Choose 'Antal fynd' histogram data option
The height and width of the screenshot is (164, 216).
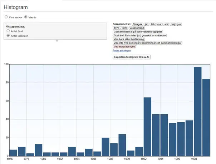[x=8, y=31]
